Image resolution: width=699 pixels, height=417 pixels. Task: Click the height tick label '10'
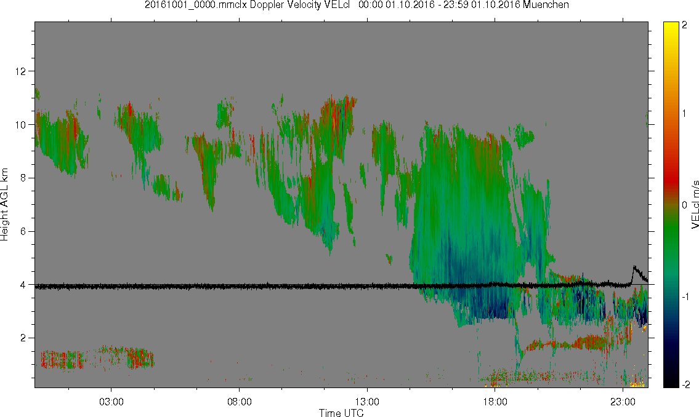click(x=20, y=125)
